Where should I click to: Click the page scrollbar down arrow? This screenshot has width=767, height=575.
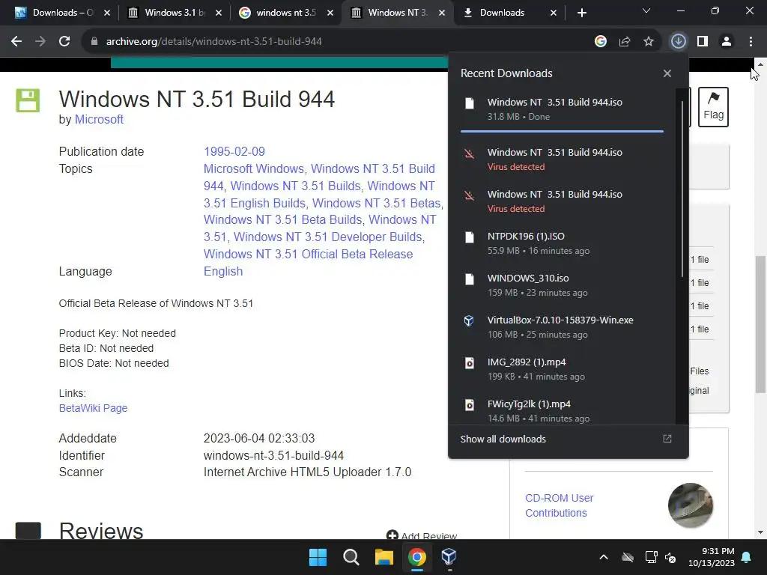760,532
